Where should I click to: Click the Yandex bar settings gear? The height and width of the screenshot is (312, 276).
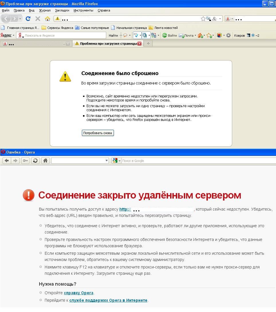coord(228,36)
